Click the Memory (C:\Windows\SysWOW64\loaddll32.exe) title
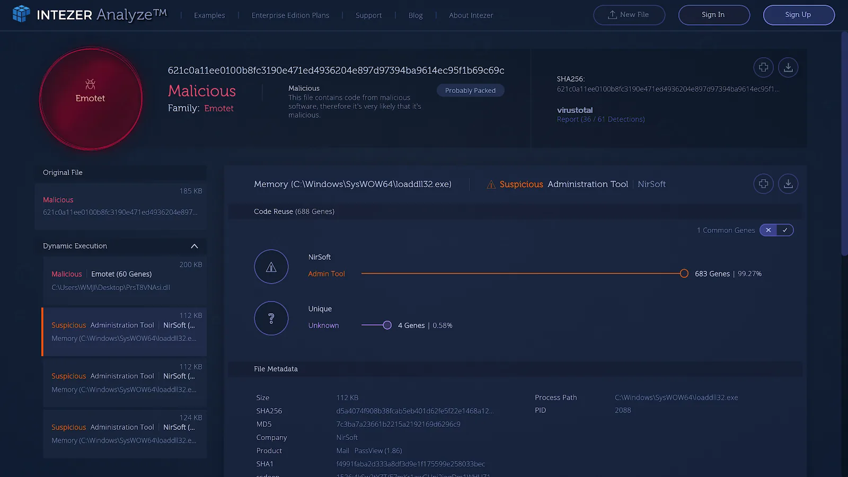The width and height of the screenshot is (848, 477). click(x=352, y=184)
